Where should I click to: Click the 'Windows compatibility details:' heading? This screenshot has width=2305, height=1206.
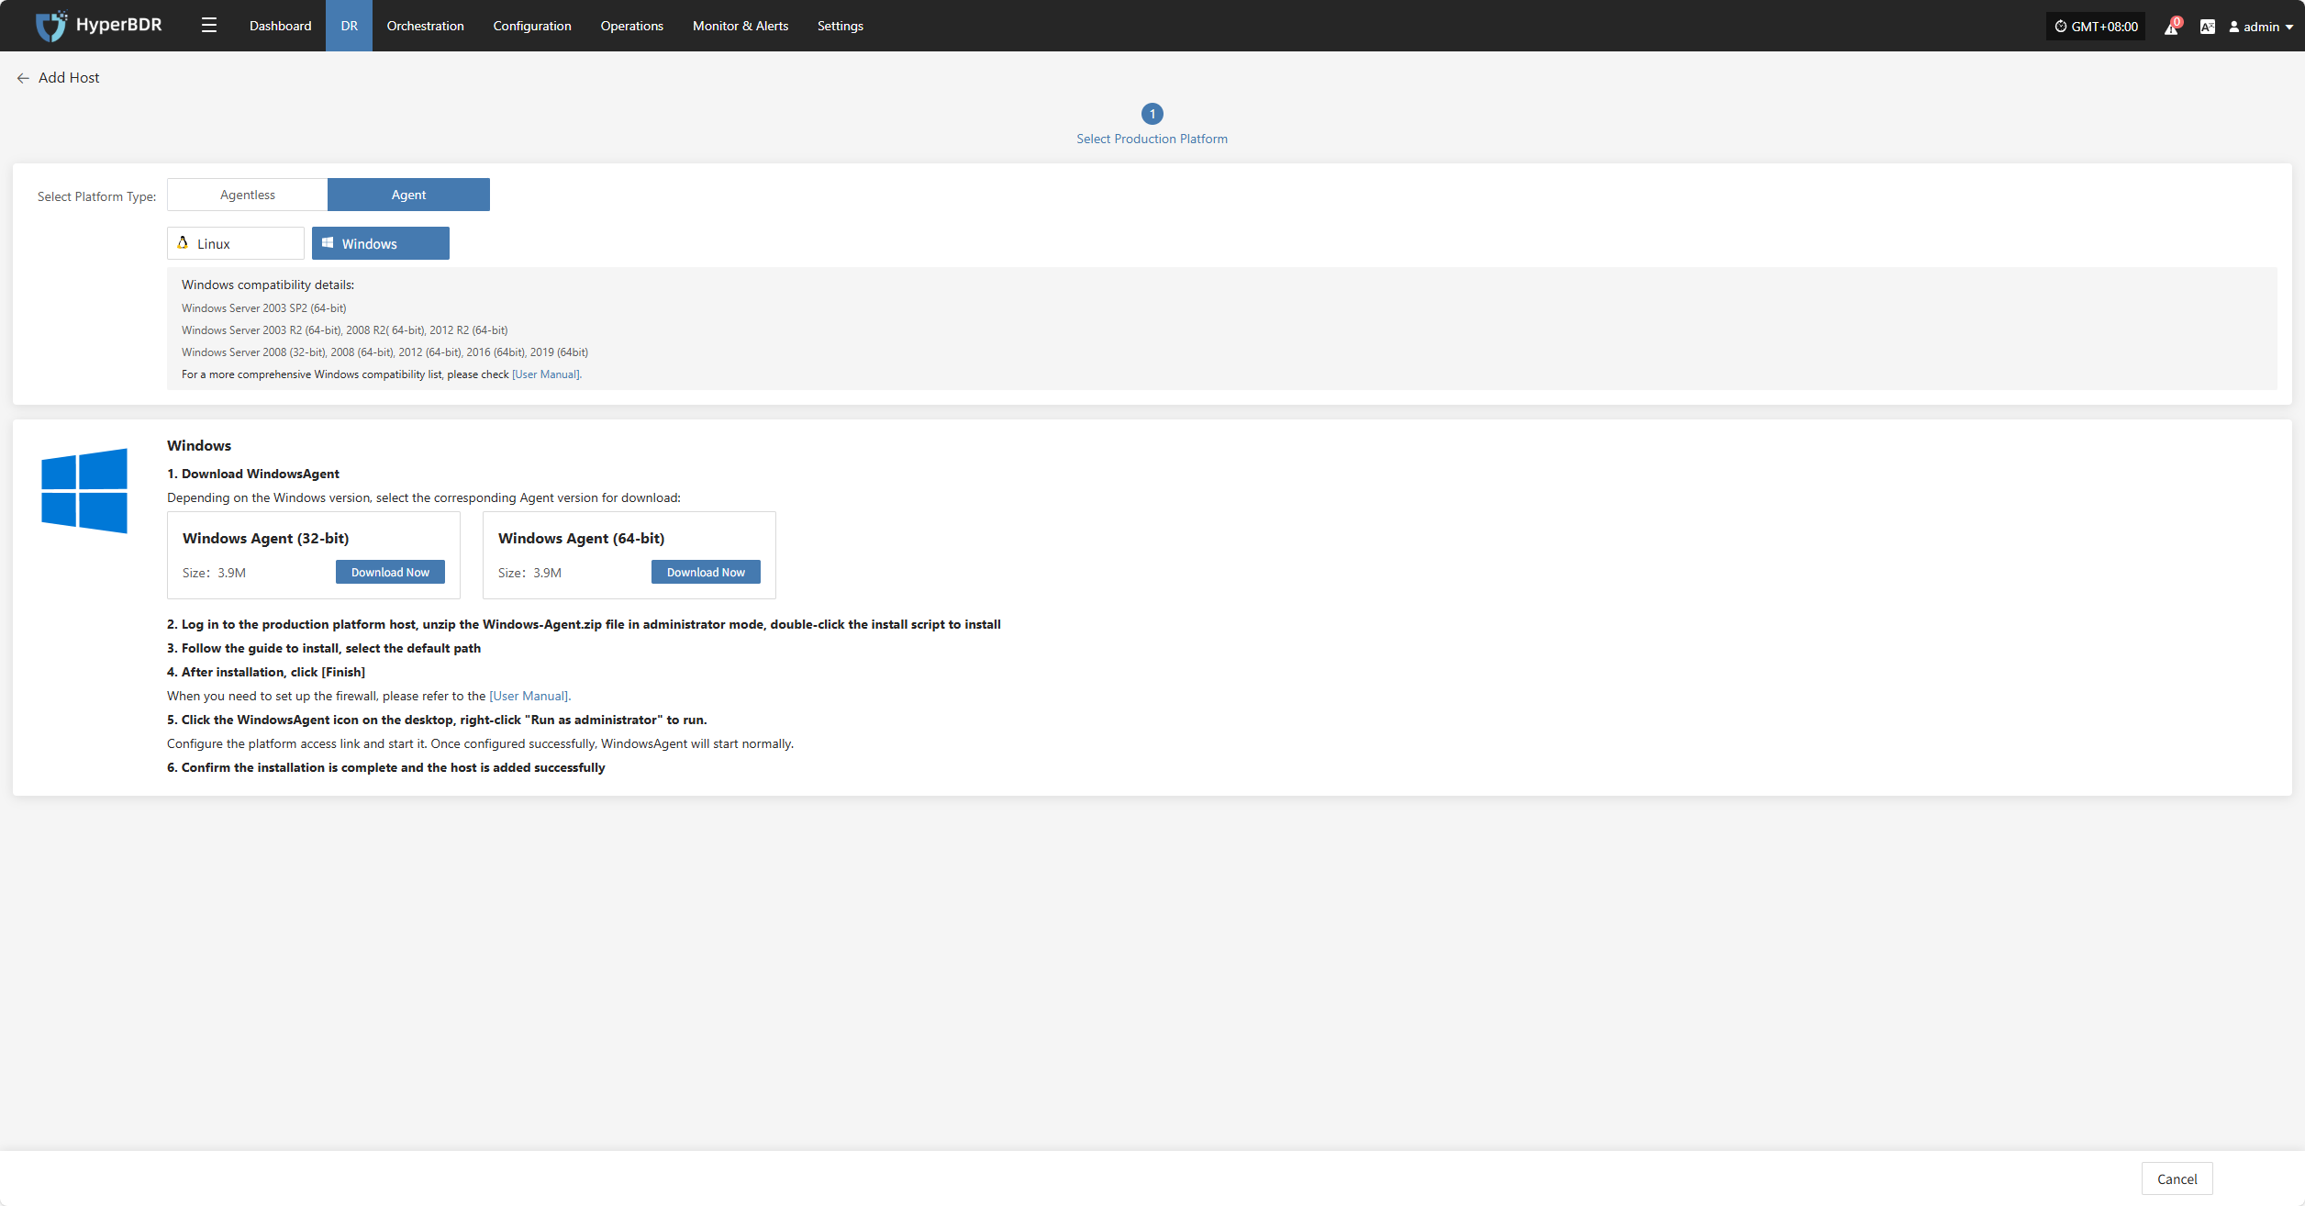coord(268,285)
